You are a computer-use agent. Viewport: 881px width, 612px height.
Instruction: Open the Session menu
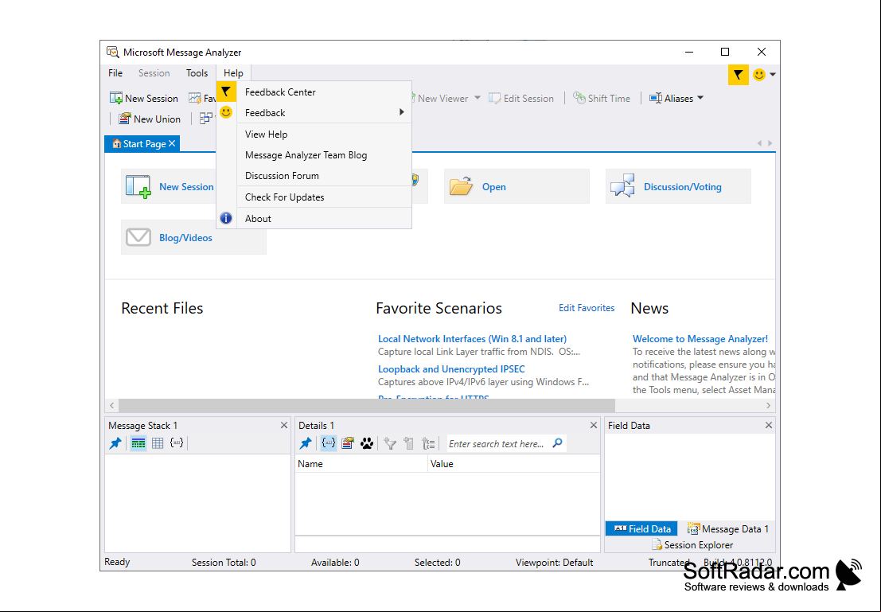point(154,73)
